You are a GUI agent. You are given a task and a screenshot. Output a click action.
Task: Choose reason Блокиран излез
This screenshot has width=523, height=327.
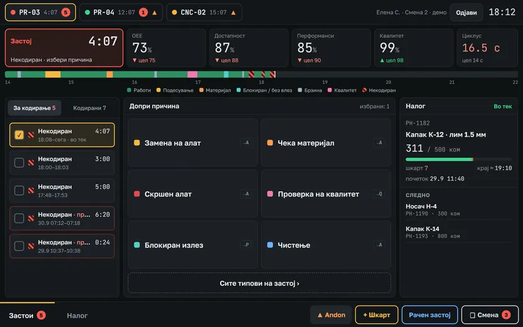click(x=193, y=245)
